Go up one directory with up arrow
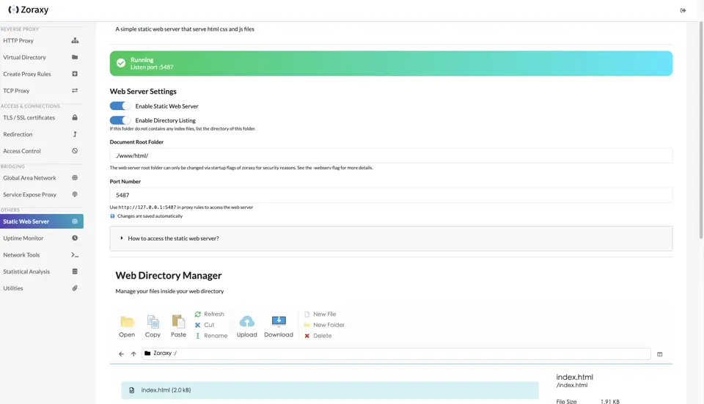 pyautogui.click(x=133, y=353)
